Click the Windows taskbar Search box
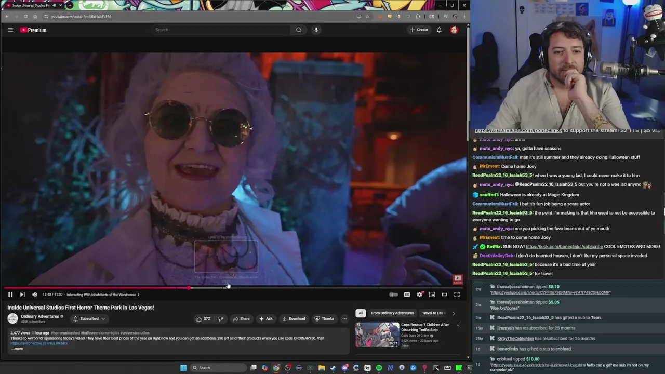The height and width of the screenshot is (374, 665). [x=217, y=368]
